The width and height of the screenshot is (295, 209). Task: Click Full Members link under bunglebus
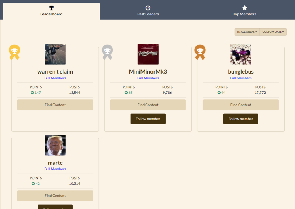point(241,78)
